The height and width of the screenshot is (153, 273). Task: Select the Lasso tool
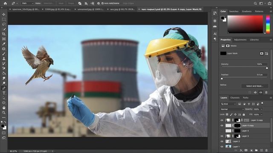[4, 24]
